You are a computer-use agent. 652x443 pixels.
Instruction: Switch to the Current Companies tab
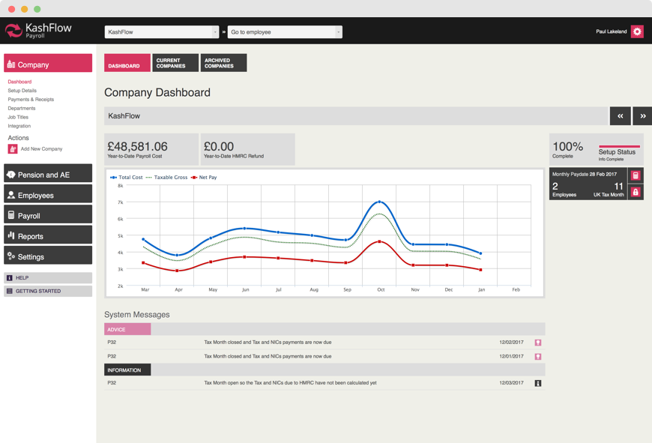point(175,63)
